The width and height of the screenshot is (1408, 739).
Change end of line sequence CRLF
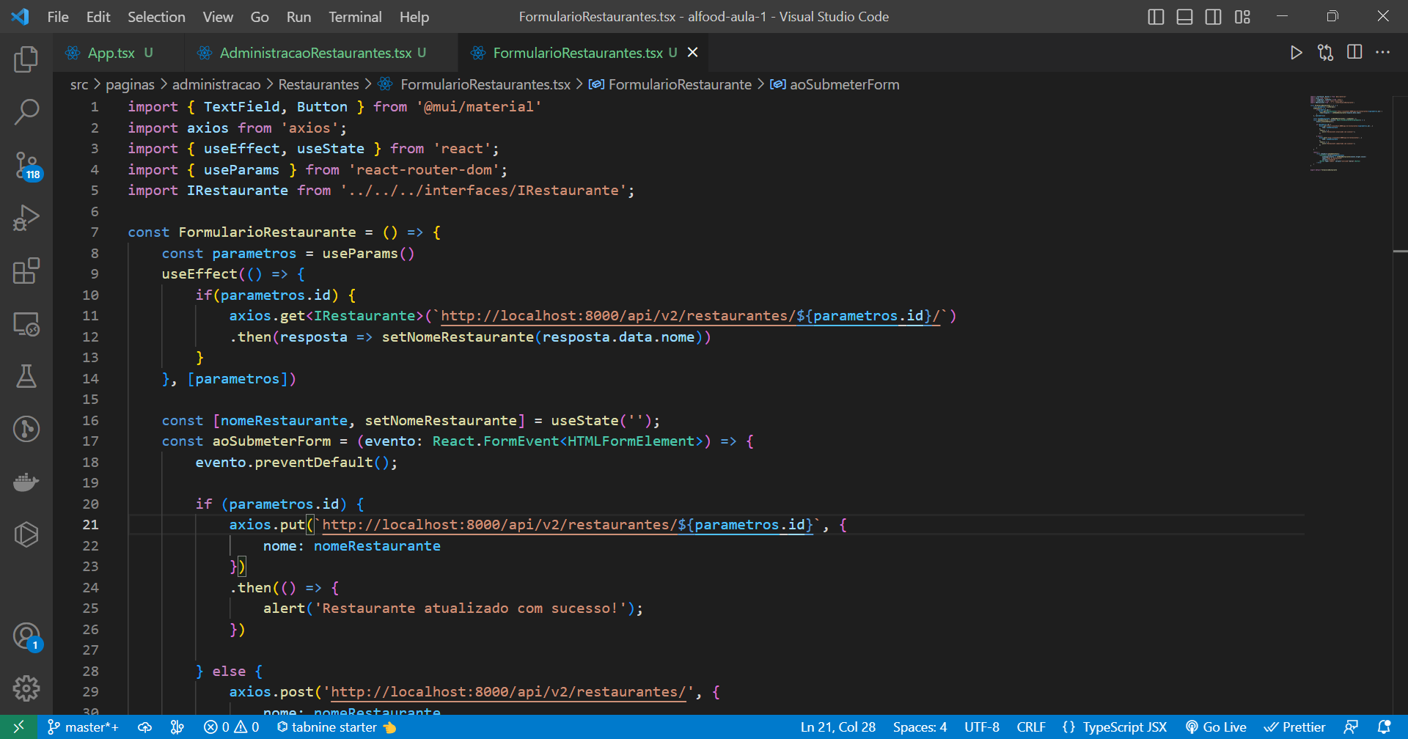1031,727
